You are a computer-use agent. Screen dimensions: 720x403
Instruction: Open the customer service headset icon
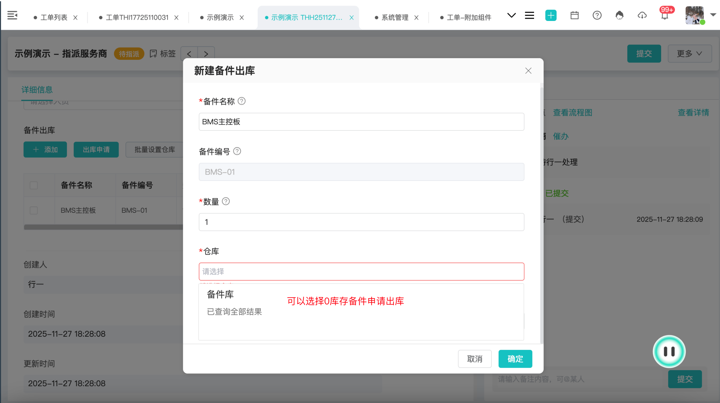[619, 15]
